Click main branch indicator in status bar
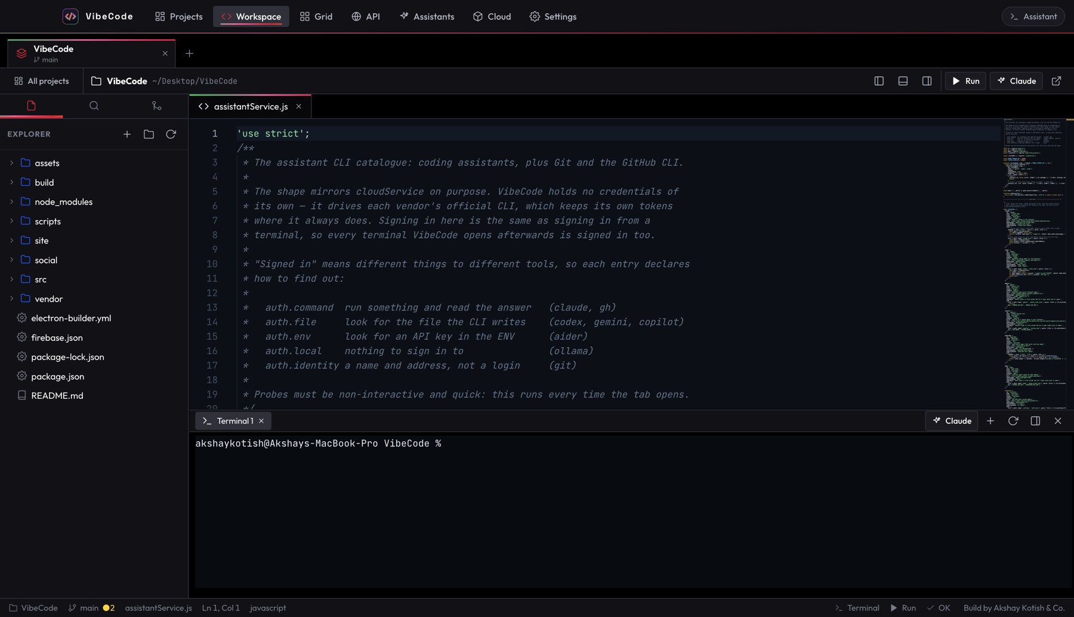1074x617 pixels. pyautogui.click(x=91, y=608)
